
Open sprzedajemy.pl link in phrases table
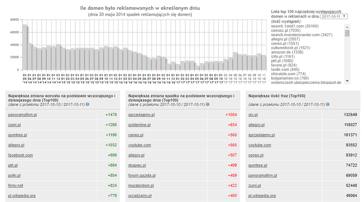[261, 135]
